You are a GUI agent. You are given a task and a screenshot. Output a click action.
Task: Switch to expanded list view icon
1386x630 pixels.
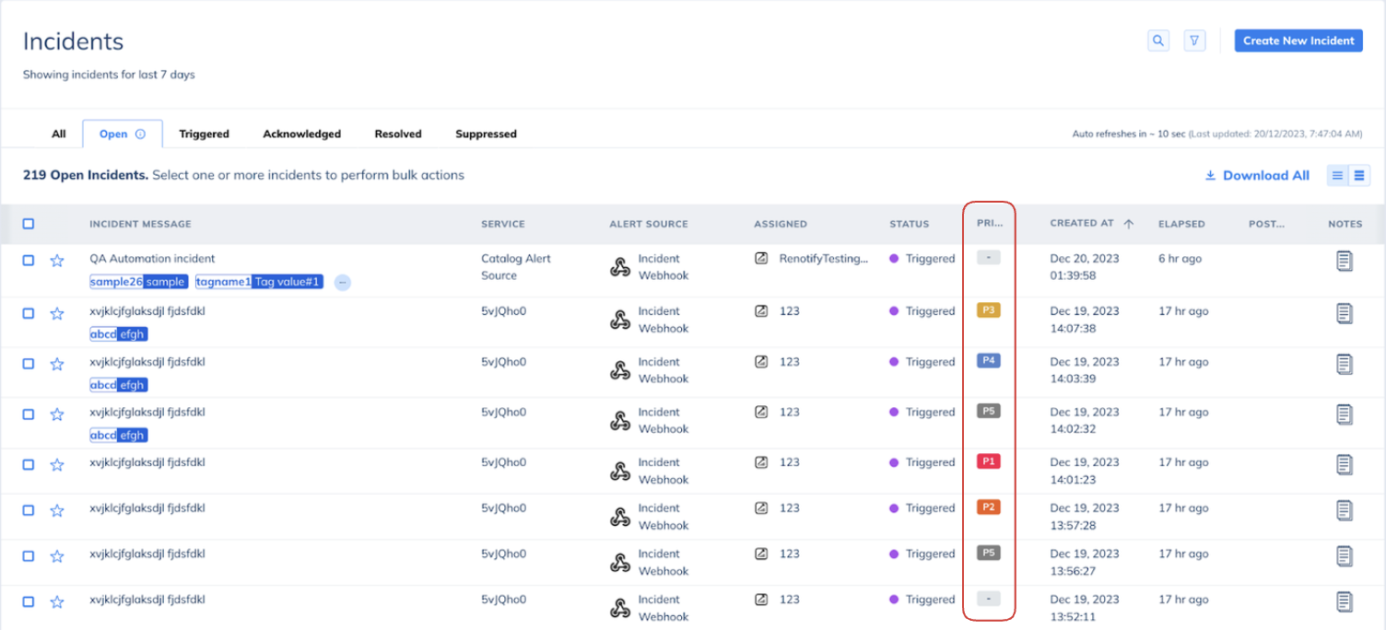click(1359, 175)
